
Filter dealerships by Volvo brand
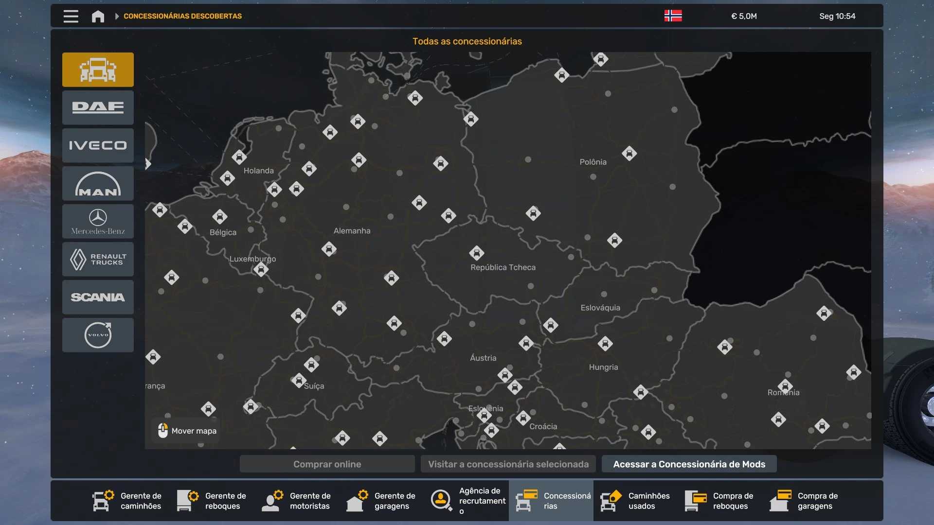click(98, 335)
